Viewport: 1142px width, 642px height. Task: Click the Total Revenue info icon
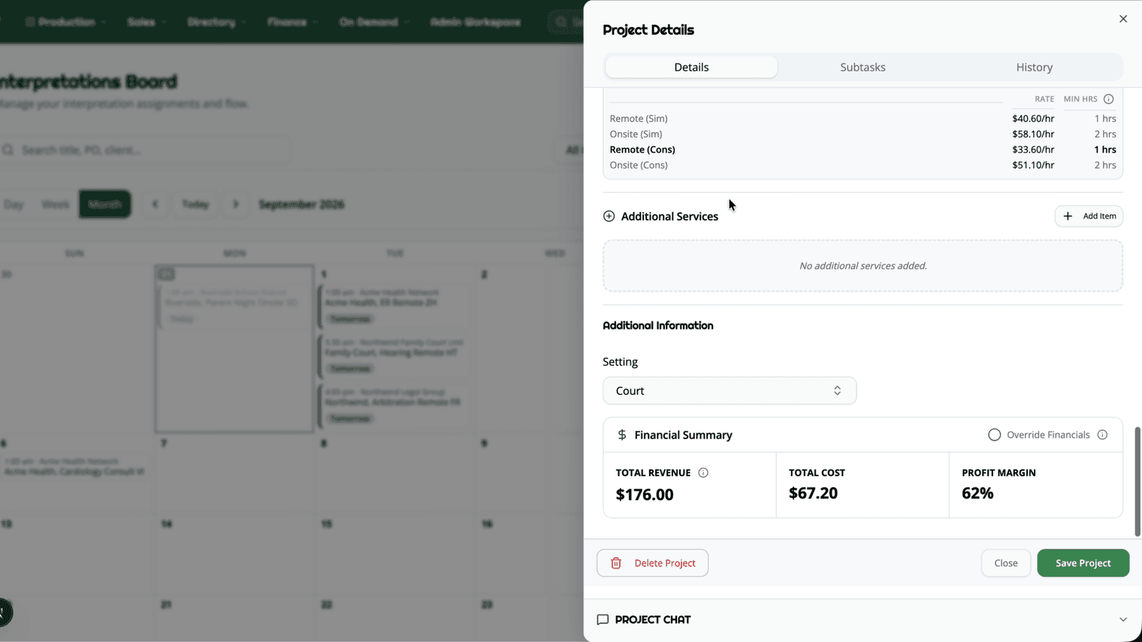pos(703,472)
